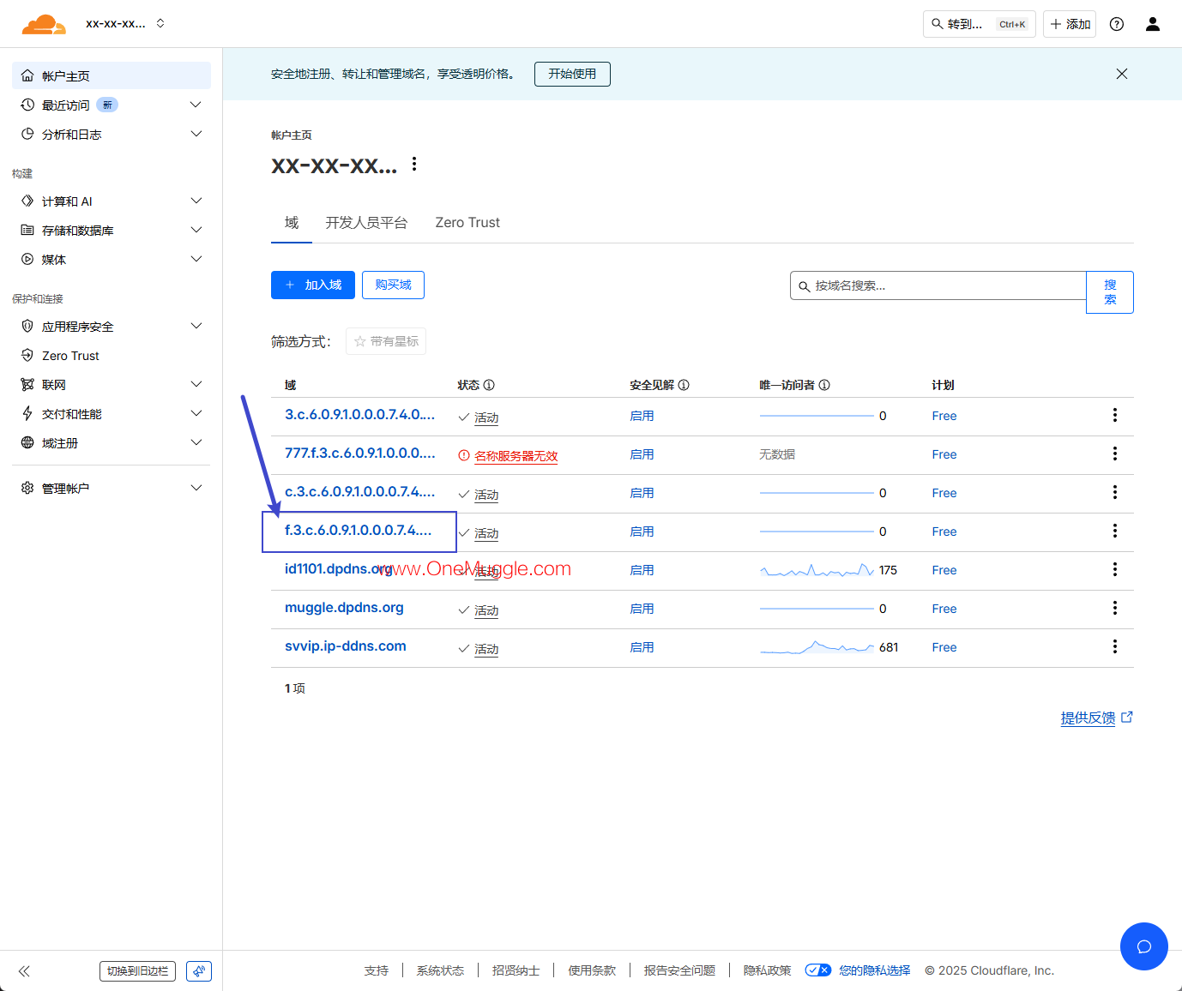Open the user profile icon
Viewport: 1182px width, 991px height.
coord(1153,24)
